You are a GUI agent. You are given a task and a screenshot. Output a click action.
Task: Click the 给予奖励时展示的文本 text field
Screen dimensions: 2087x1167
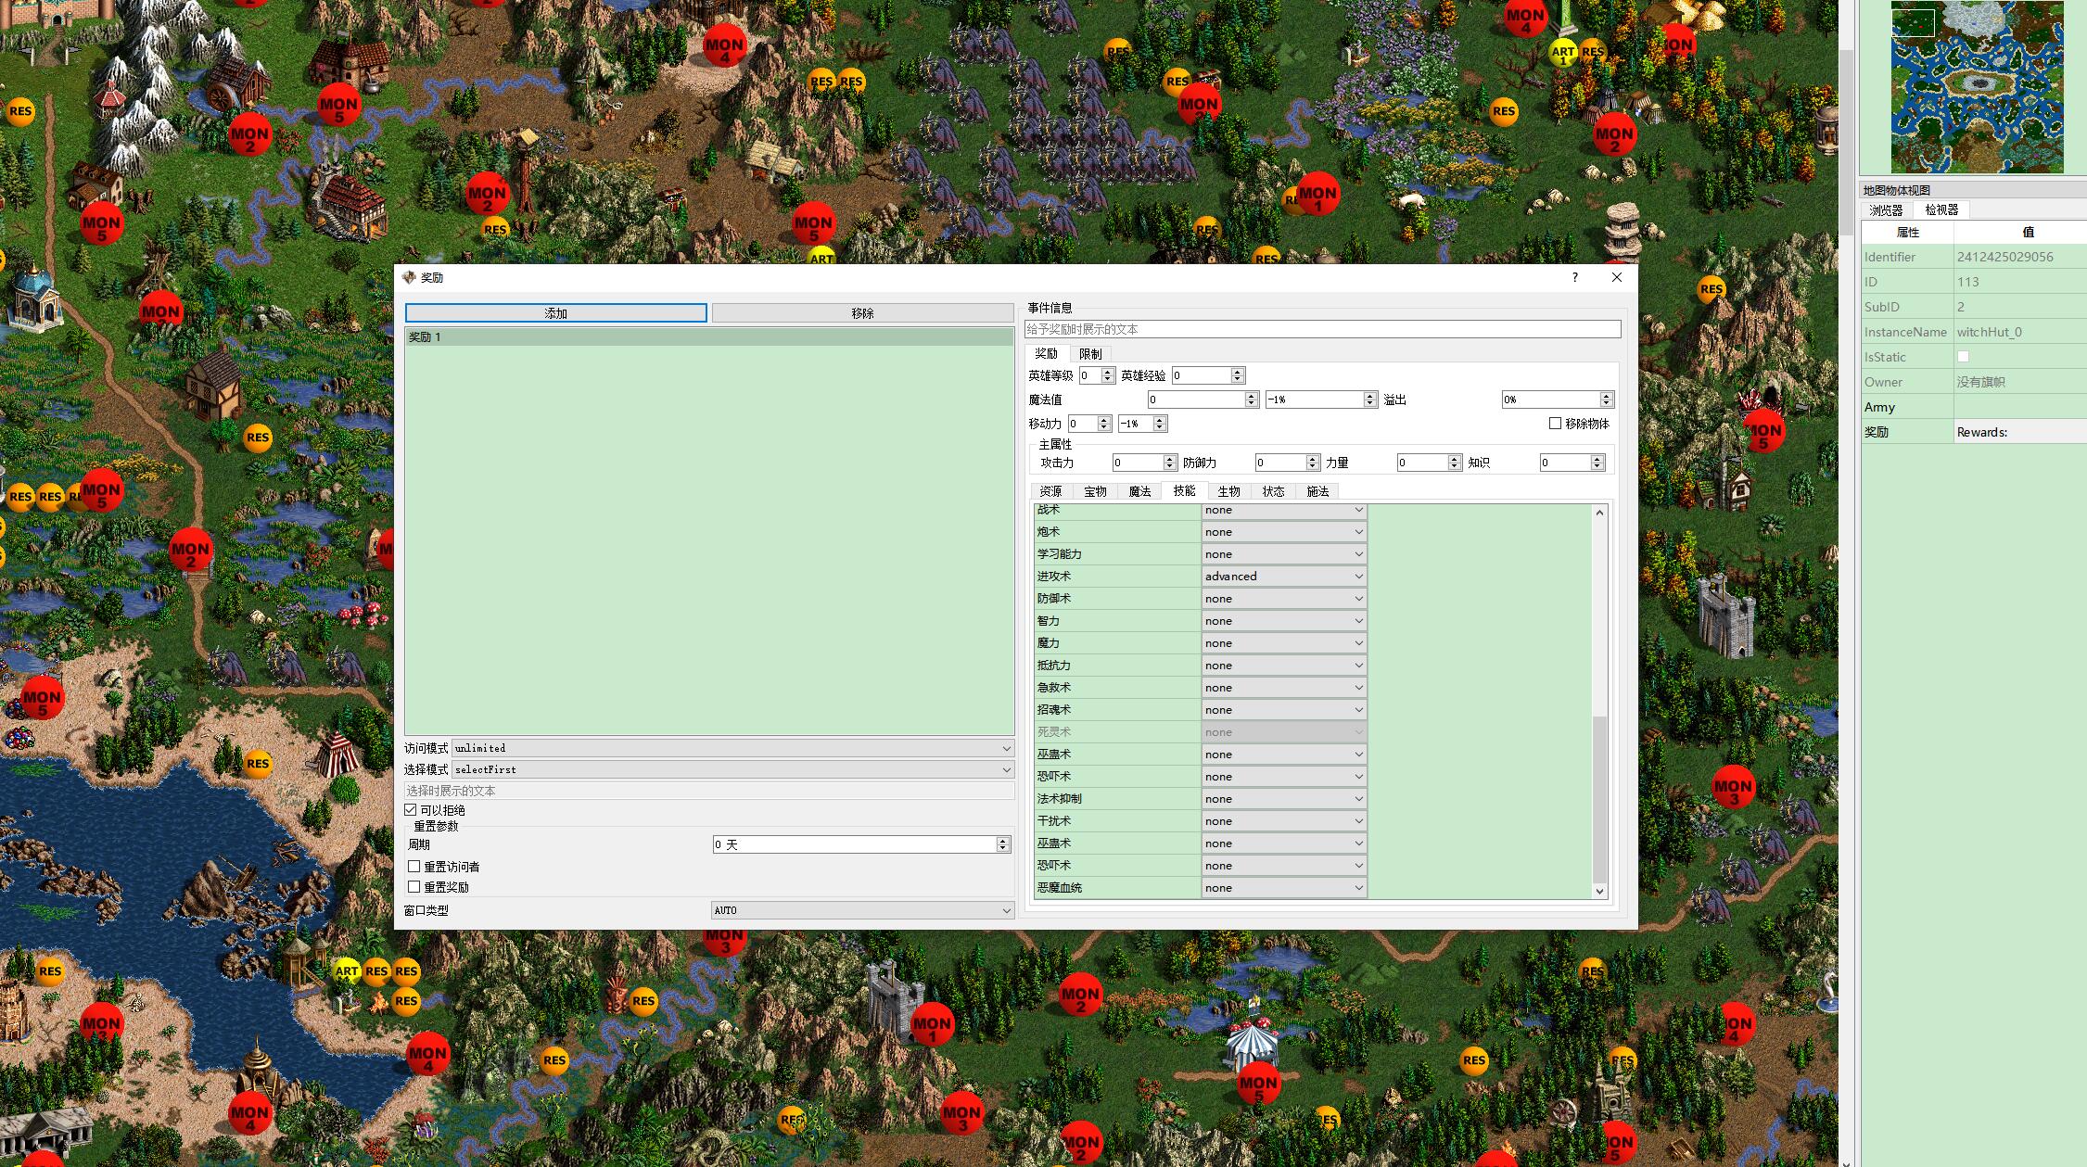(1323, 329)
